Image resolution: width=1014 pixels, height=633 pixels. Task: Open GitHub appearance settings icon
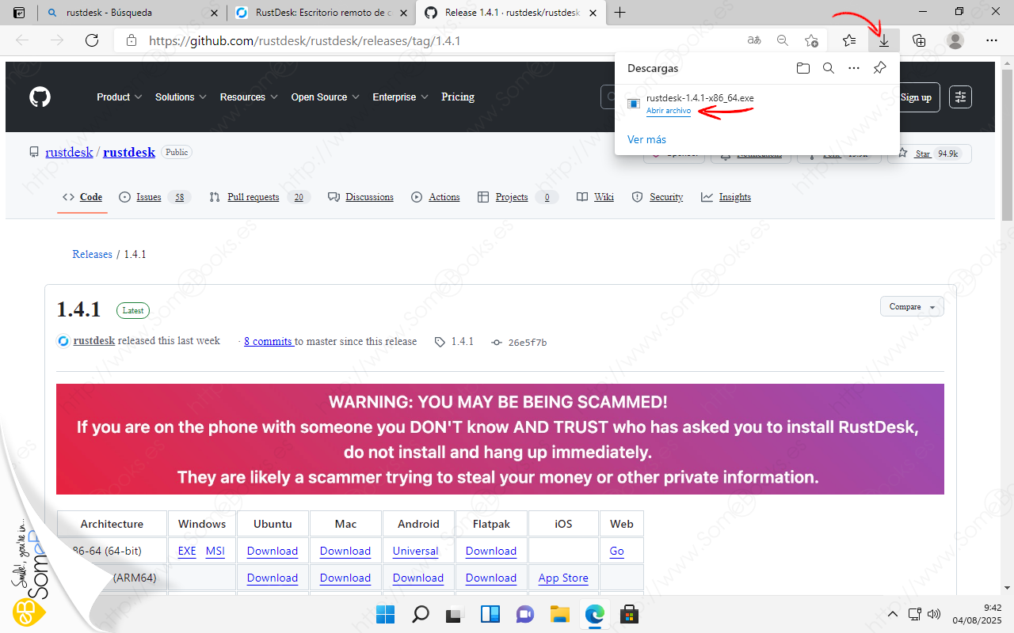pos(961,97)
